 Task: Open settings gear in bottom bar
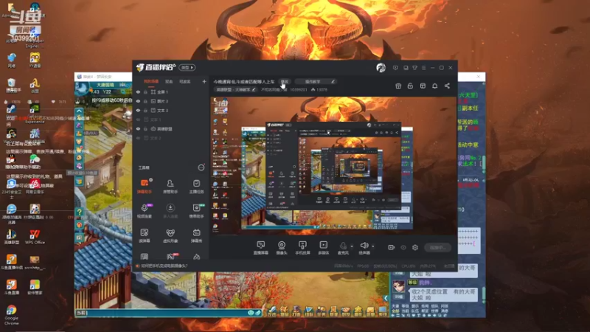(x=415, y=247)
